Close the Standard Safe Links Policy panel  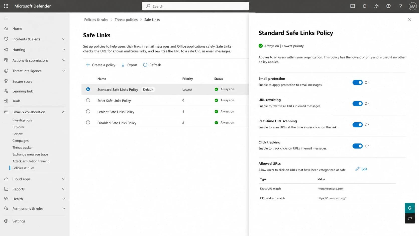click(409, 20)
